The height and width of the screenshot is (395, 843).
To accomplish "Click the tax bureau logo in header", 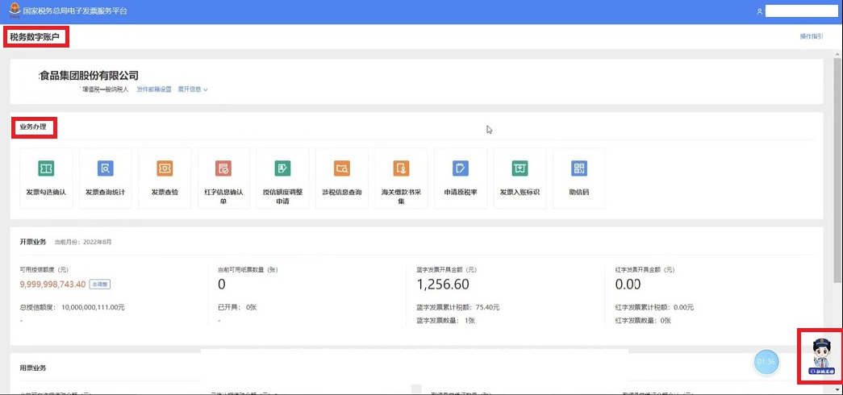I will coord(13,11).
